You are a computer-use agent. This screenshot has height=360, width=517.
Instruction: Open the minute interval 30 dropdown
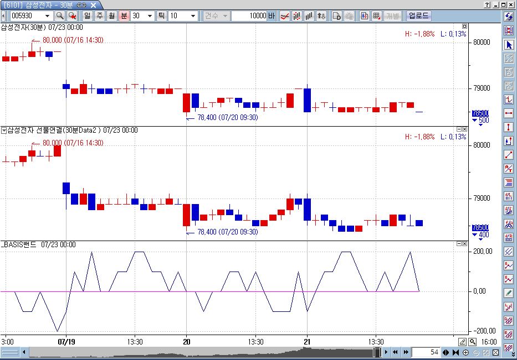(150, 16)
